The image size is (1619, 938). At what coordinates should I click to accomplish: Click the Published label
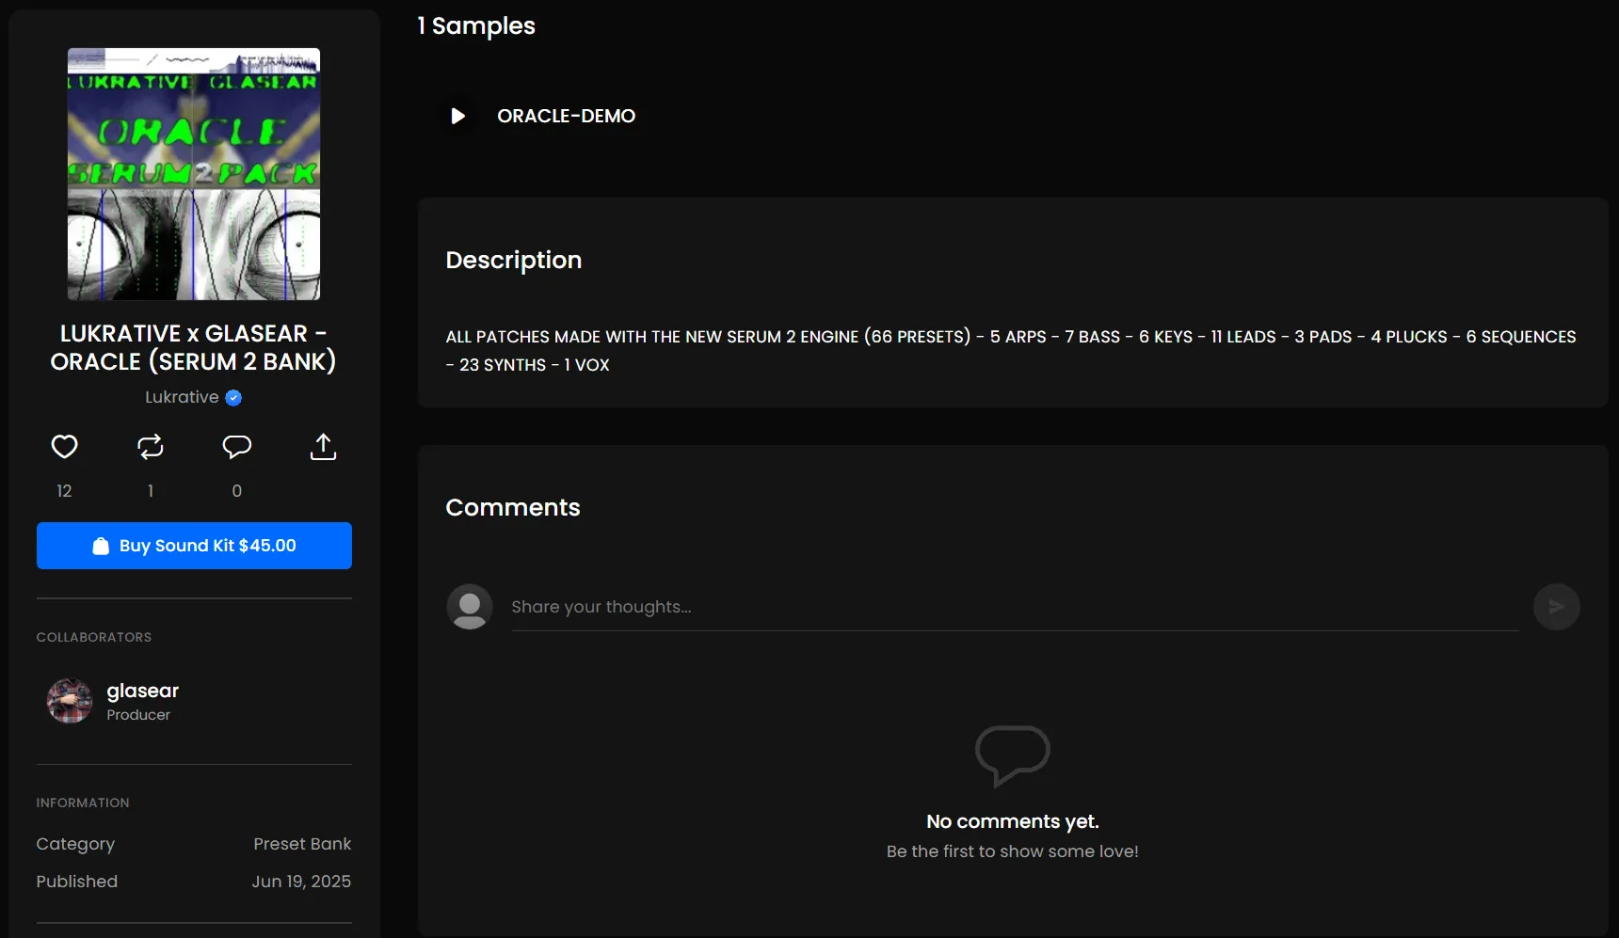pos(77,882)
